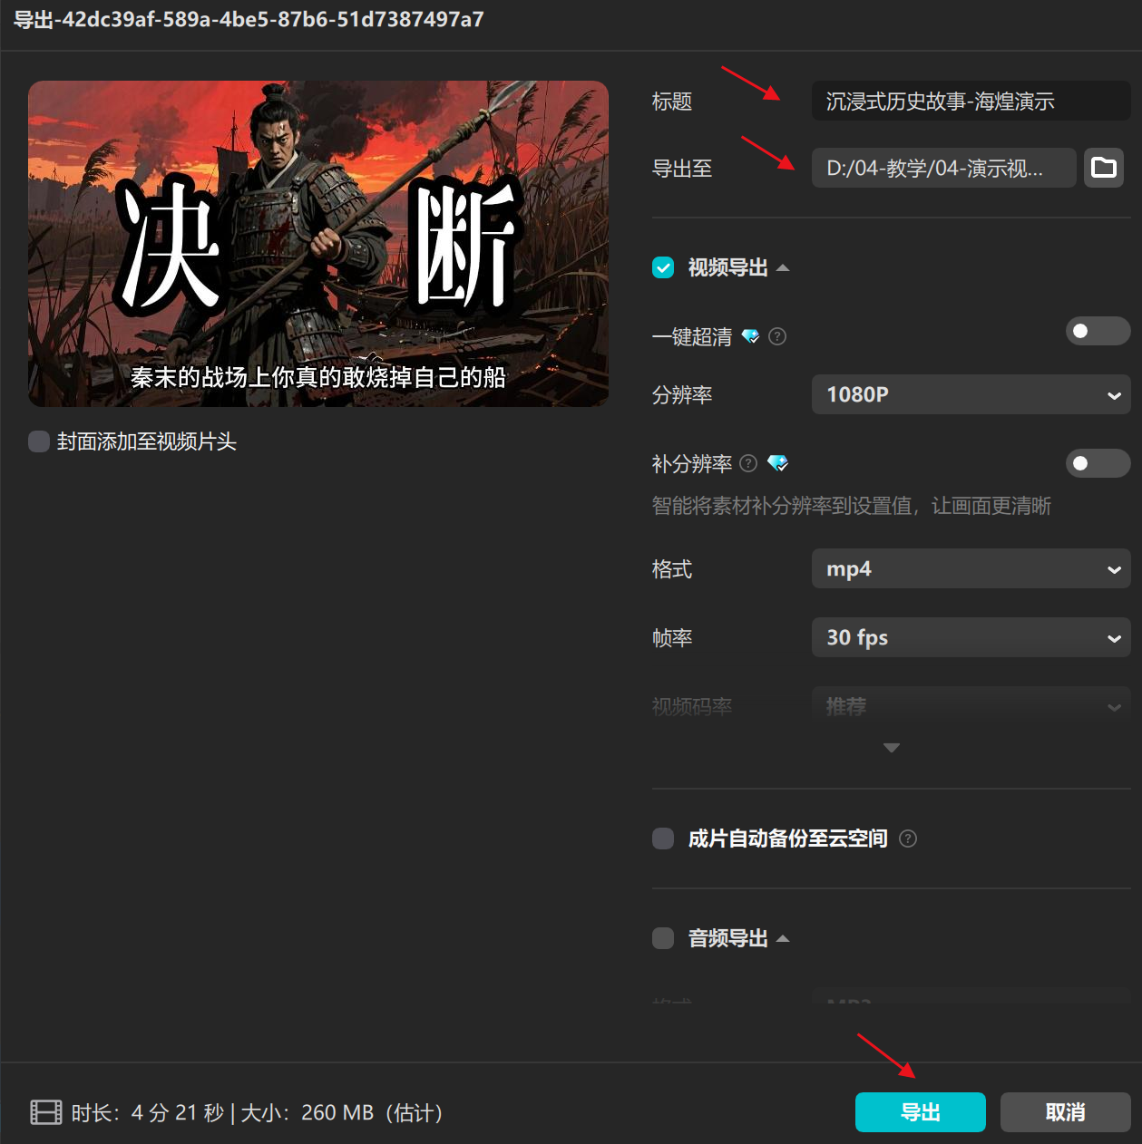
Task: Open the 帧率 dropdown showing 30 fps
Action: (971, 637)
